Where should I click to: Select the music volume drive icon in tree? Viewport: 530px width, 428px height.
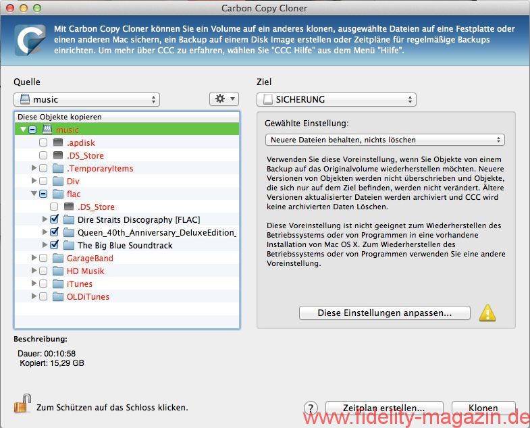[x=47, y=130]
